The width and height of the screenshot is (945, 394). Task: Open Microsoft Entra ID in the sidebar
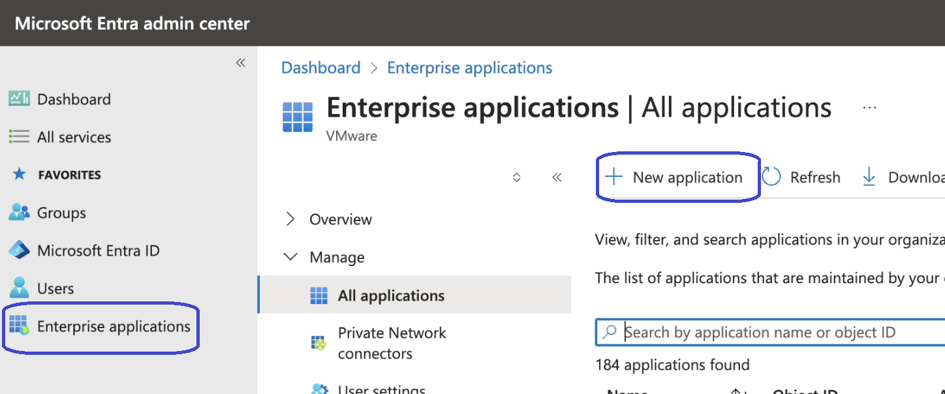click(x=99, y=250)
